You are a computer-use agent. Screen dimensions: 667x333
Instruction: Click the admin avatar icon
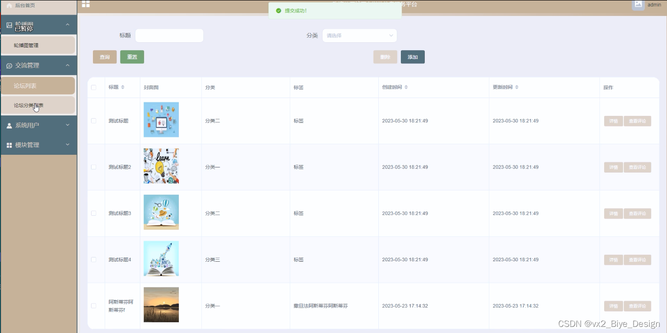[638, 4]
